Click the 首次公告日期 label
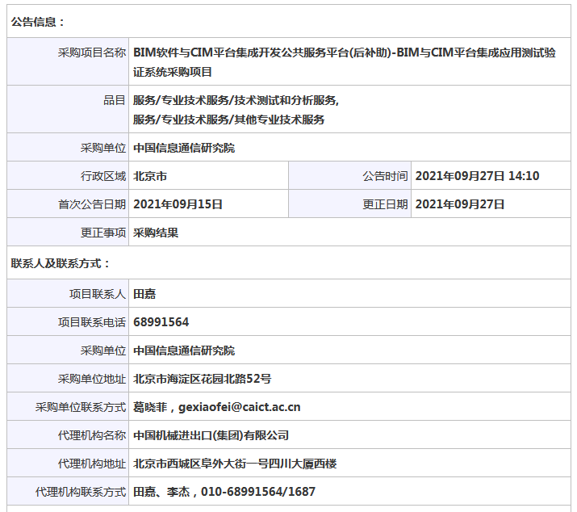This screenshot has width=577, height=512. tap(92, 204)
